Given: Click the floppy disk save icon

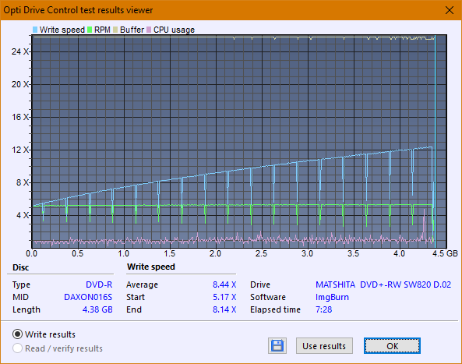Looking at the screenshot, I should (277, 345).
